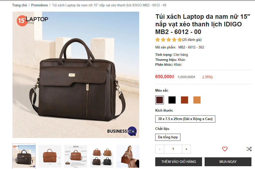
Task: Select size 38 x 7.5 x 29cm option
Action: [185, 119]
